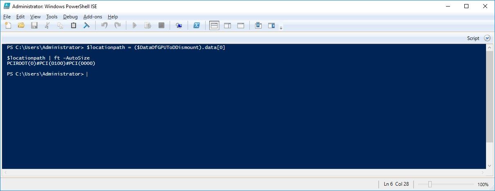
Task: Show Script Pane Right layout
Action: pos(227,25)
